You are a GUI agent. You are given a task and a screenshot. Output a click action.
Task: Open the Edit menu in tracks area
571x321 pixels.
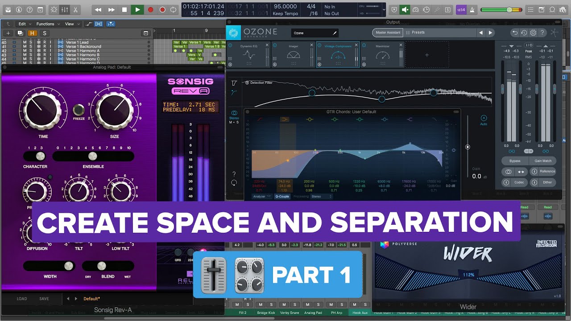[x=24, y=24]
